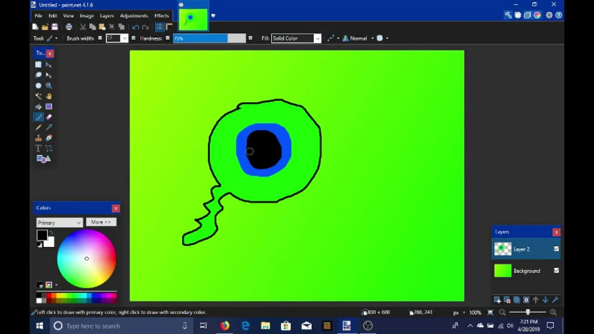The height and width of the screenshot is (334, 594).
Task: Click the More >> button in Colors
Action: point(101,222)
